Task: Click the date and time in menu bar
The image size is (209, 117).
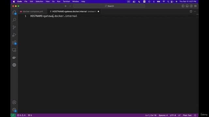Action: pyautogui.click(x=188, y=1)
